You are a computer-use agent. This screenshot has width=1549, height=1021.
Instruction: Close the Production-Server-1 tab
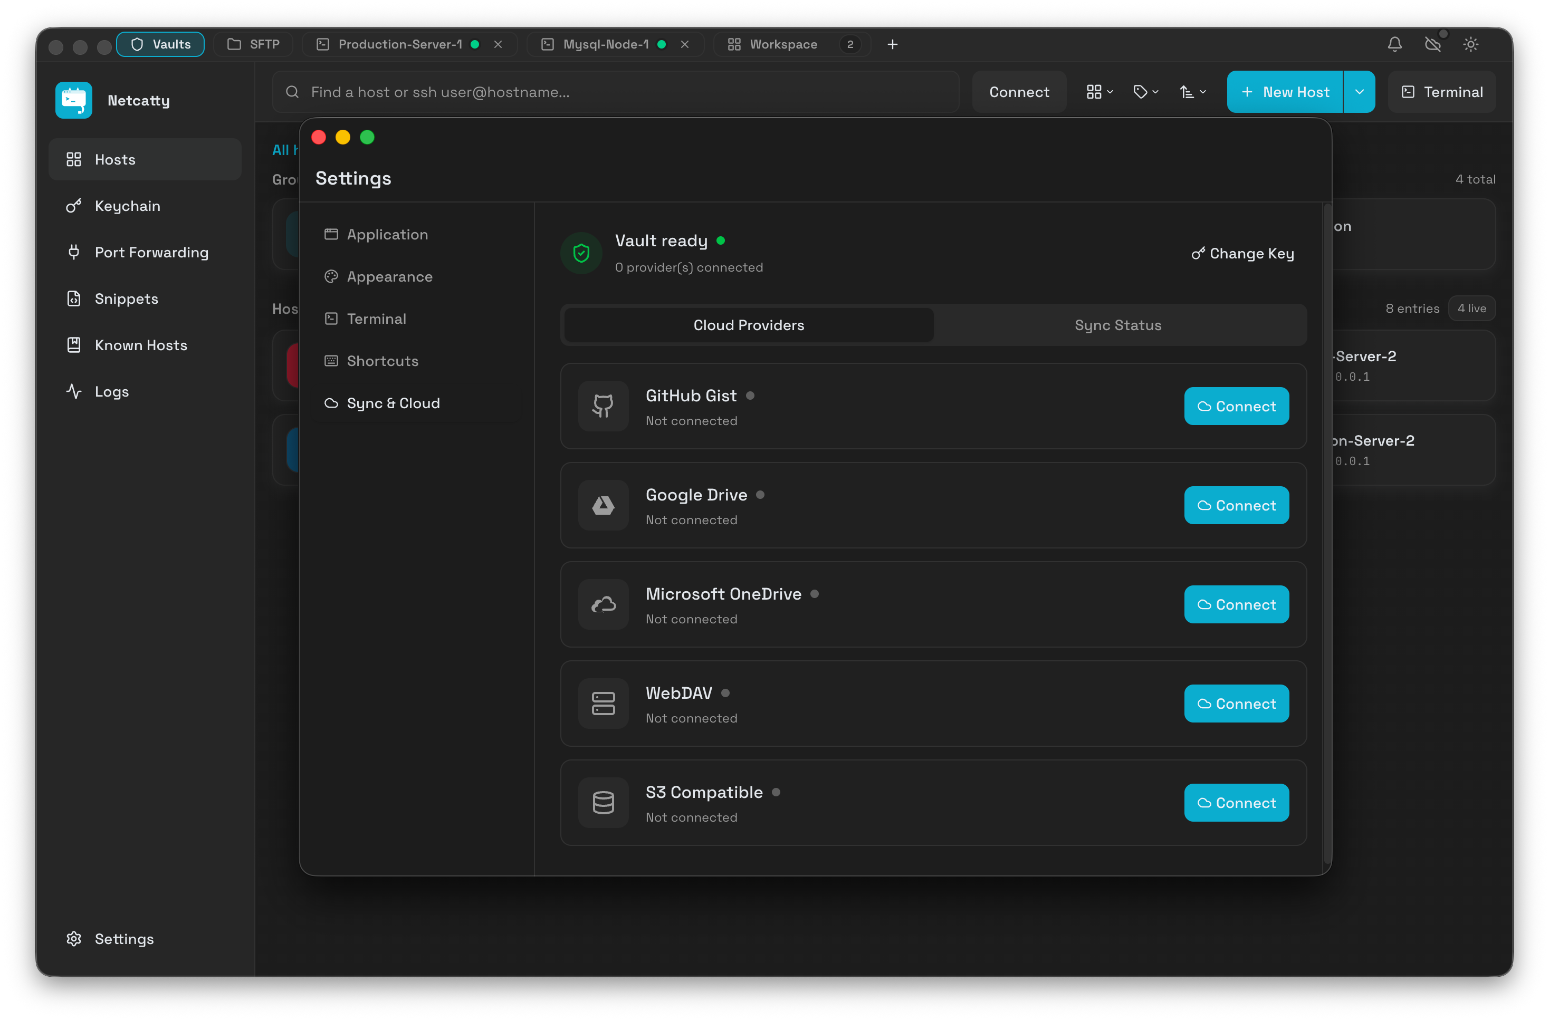(499, 44)
